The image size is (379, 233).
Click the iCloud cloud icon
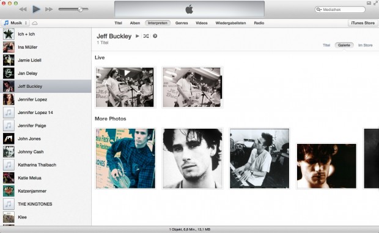tap(35, 23)
